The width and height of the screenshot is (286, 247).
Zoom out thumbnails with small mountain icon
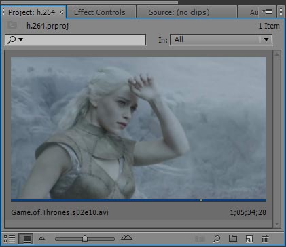pos(42,238)
